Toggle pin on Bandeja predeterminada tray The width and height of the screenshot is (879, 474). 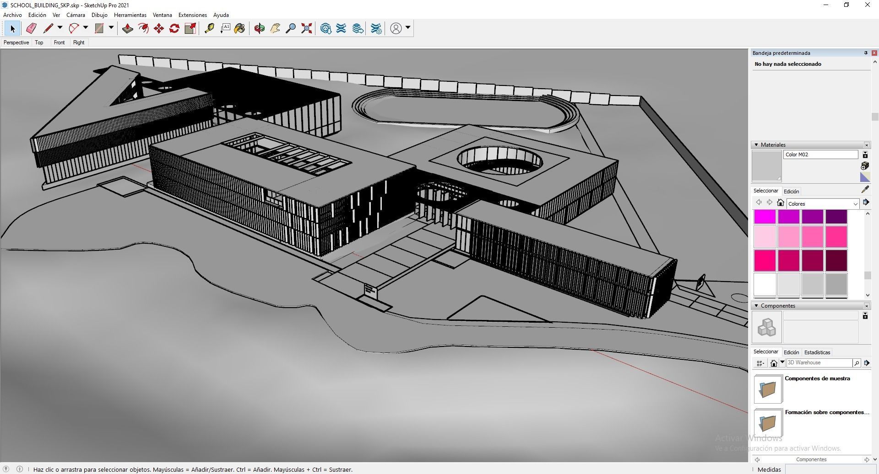[x=865, y=53]
